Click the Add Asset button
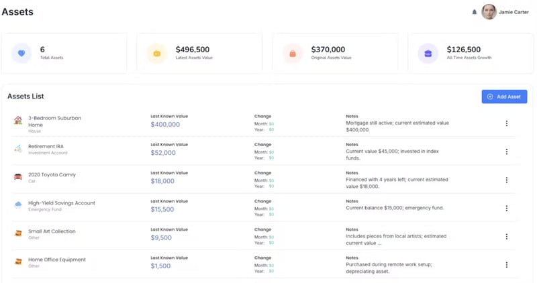 504,97
